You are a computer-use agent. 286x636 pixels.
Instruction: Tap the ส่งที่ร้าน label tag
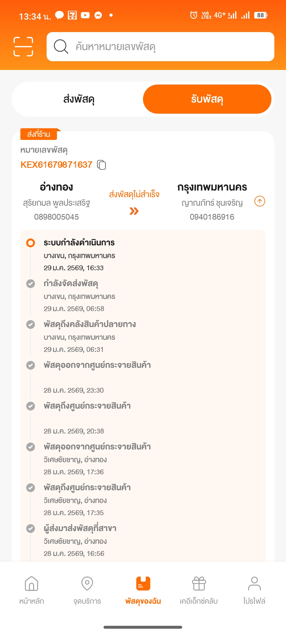click(x=39, y=134)
